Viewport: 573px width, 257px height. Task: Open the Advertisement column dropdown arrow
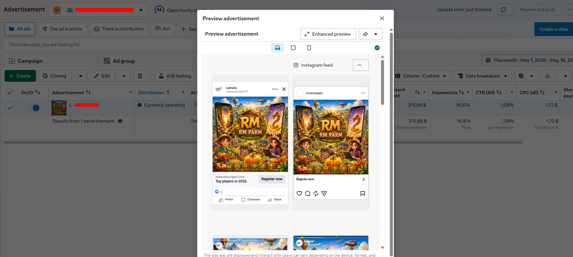(x=131, y=93)
